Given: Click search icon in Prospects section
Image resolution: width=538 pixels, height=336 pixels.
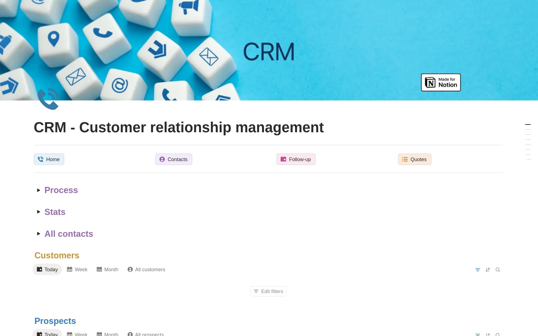Looking at the screenshot, I should tap(498, 334).
